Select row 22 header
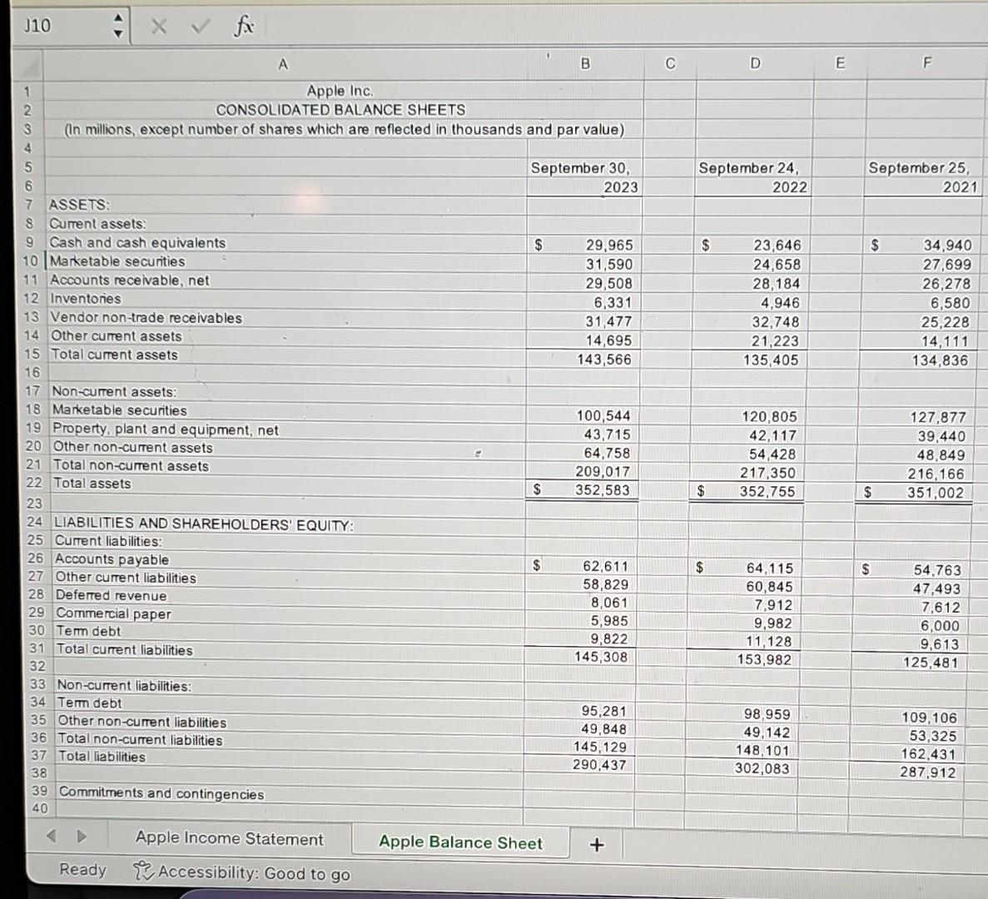The width and height of the screenshot is (988, 899). point(34,483)
